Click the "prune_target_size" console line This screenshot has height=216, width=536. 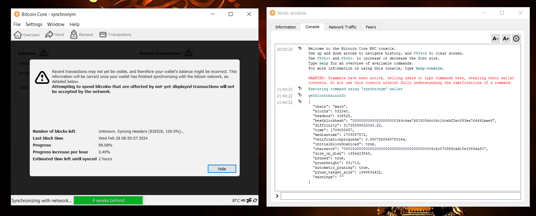(348, 172)
